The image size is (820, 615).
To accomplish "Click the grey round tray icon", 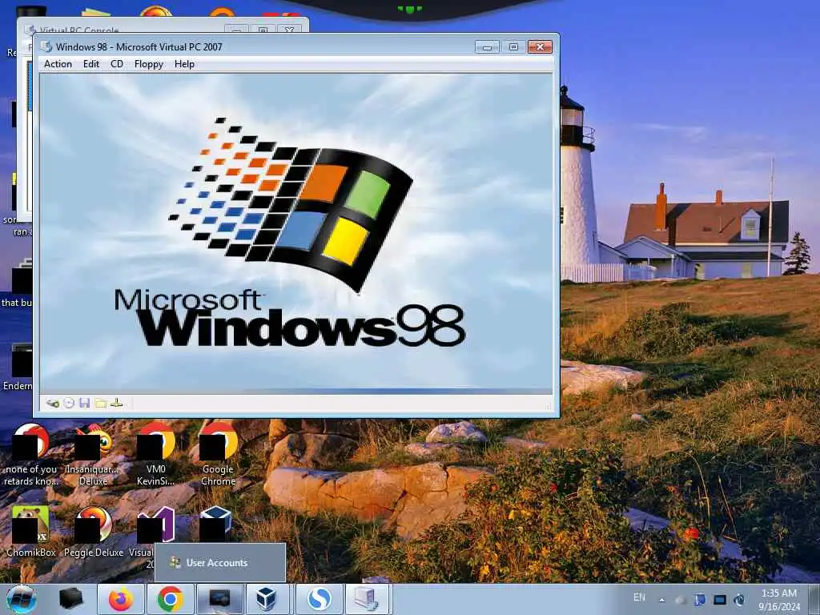I will point(680,600).
